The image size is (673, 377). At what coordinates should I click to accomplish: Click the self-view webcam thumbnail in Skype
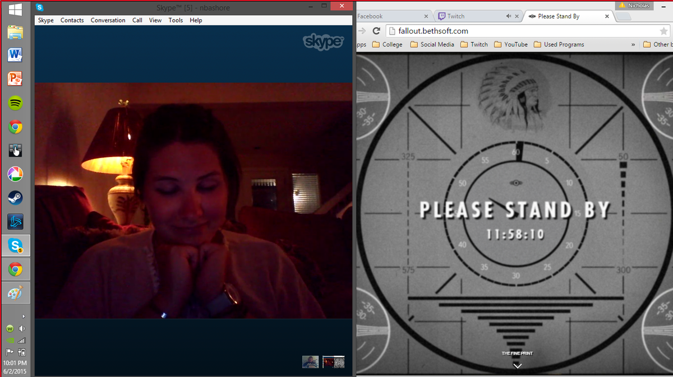[x=311, y=362]
